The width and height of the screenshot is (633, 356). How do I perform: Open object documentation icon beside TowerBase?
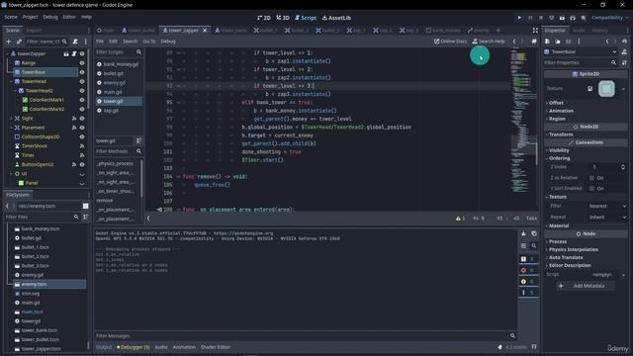624,51
